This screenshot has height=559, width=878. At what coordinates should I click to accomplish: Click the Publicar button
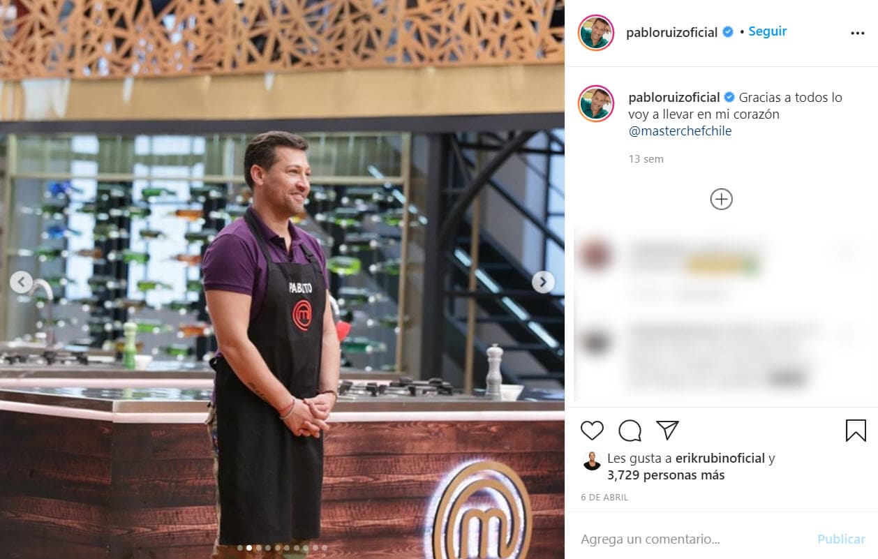click(x=841, y=539)
